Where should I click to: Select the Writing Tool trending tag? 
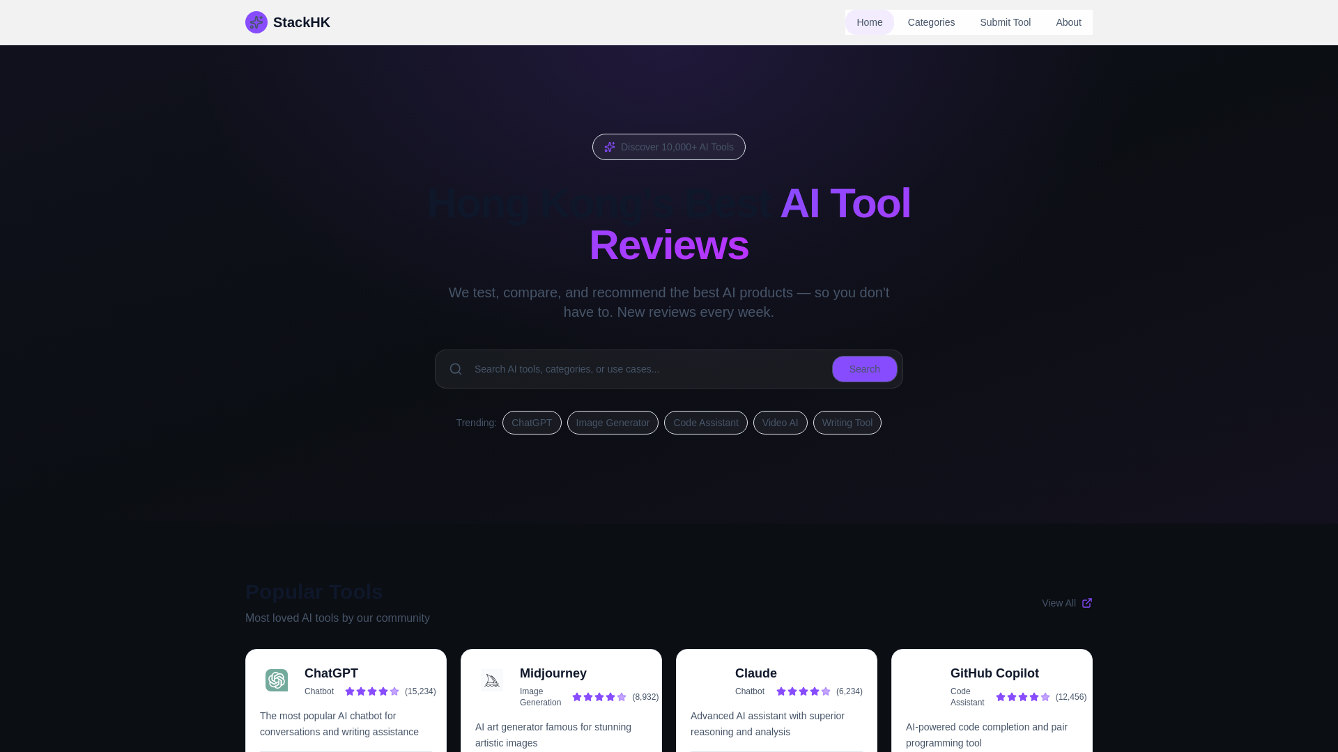click(x=847, y=423)
